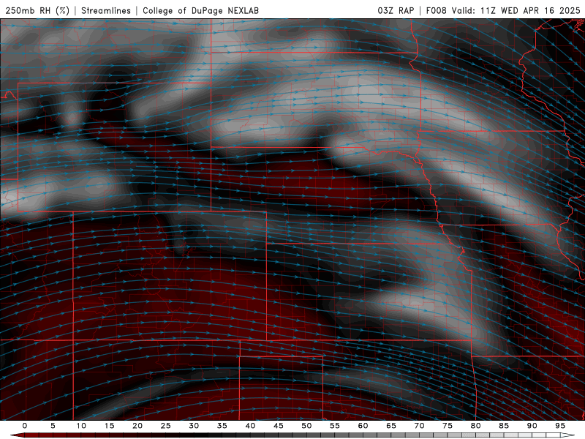Click the 50 value on the color scale
The image size is (585, 439).
coord(306,426)
